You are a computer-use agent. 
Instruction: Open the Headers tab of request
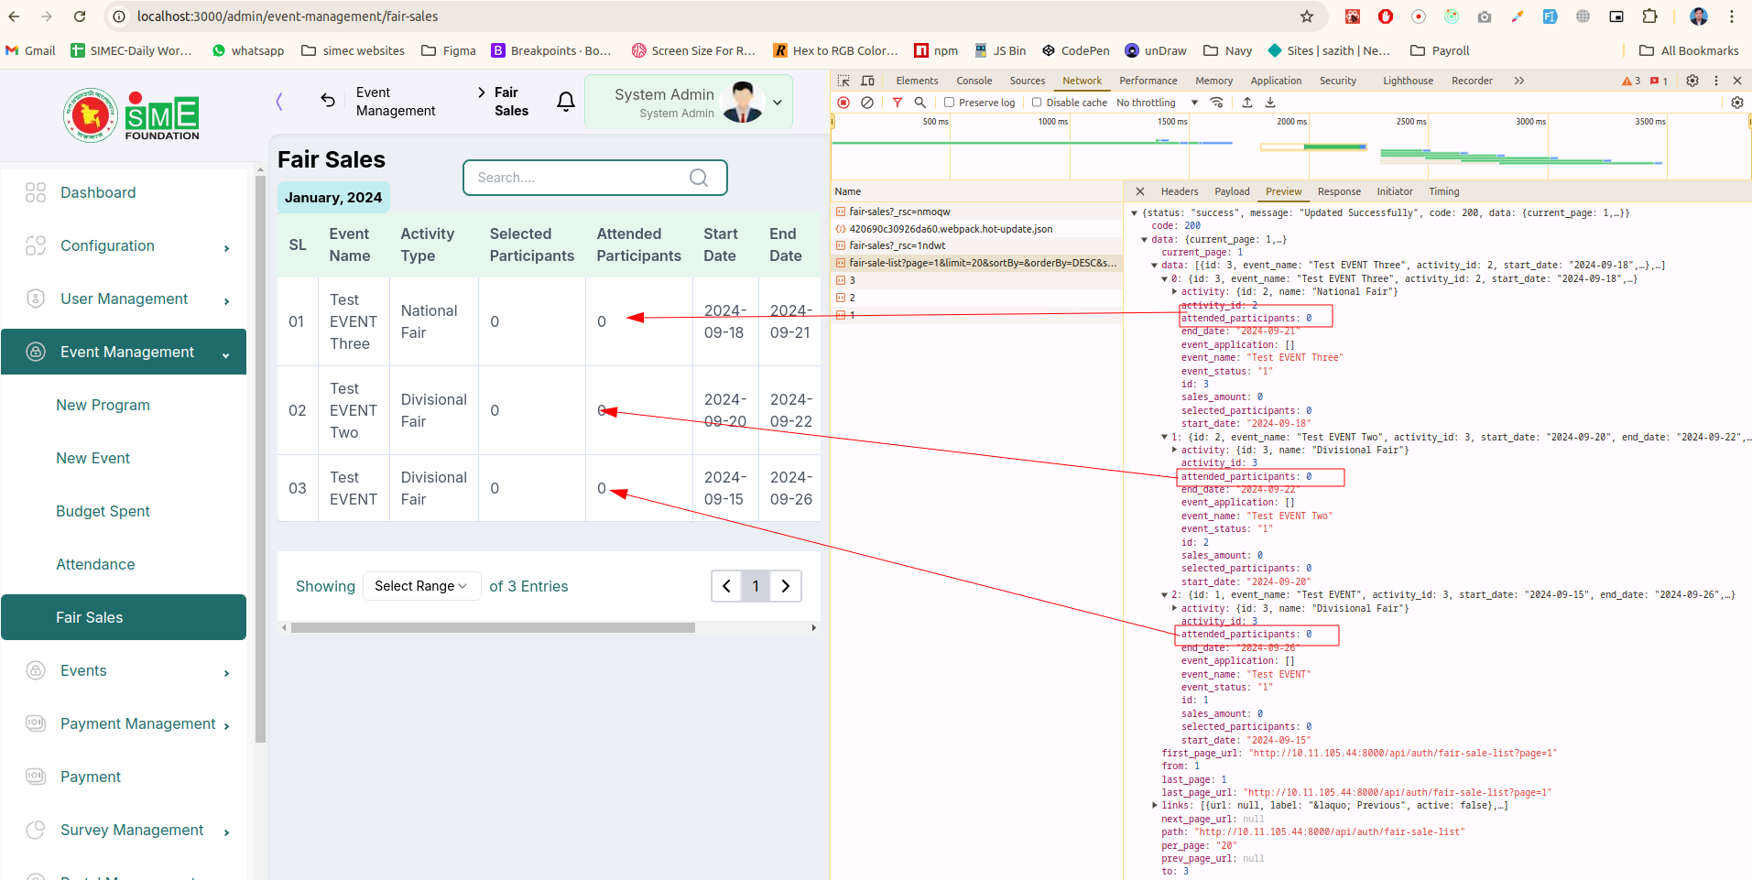[1180, 191]
